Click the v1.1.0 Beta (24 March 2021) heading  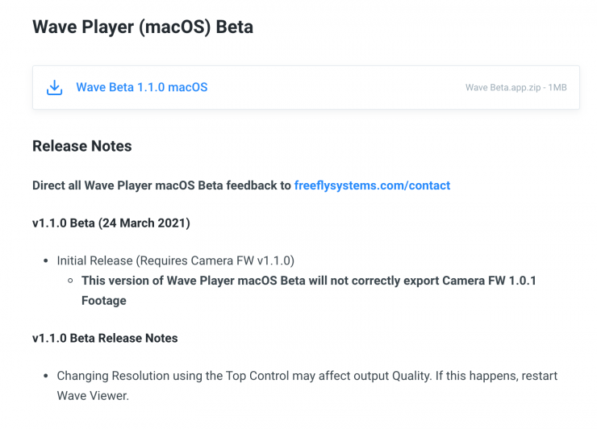coord(111,223)
